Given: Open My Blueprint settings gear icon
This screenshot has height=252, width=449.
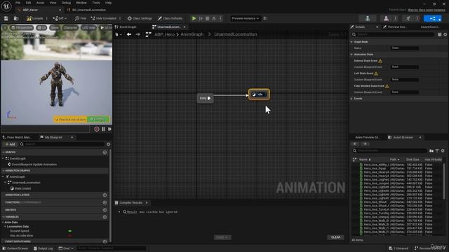Looking at the screenshot, I should [109, 144].
